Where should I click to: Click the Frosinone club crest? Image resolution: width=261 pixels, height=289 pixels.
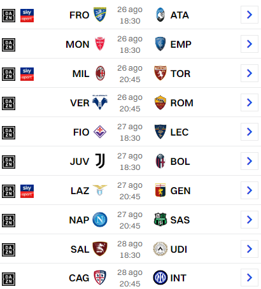pyautogui.click(x=100, y=15)
